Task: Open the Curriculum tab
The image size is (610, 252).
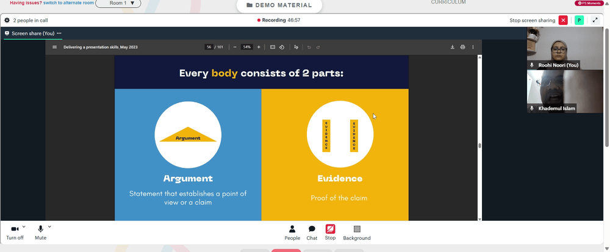Action: 448,2
